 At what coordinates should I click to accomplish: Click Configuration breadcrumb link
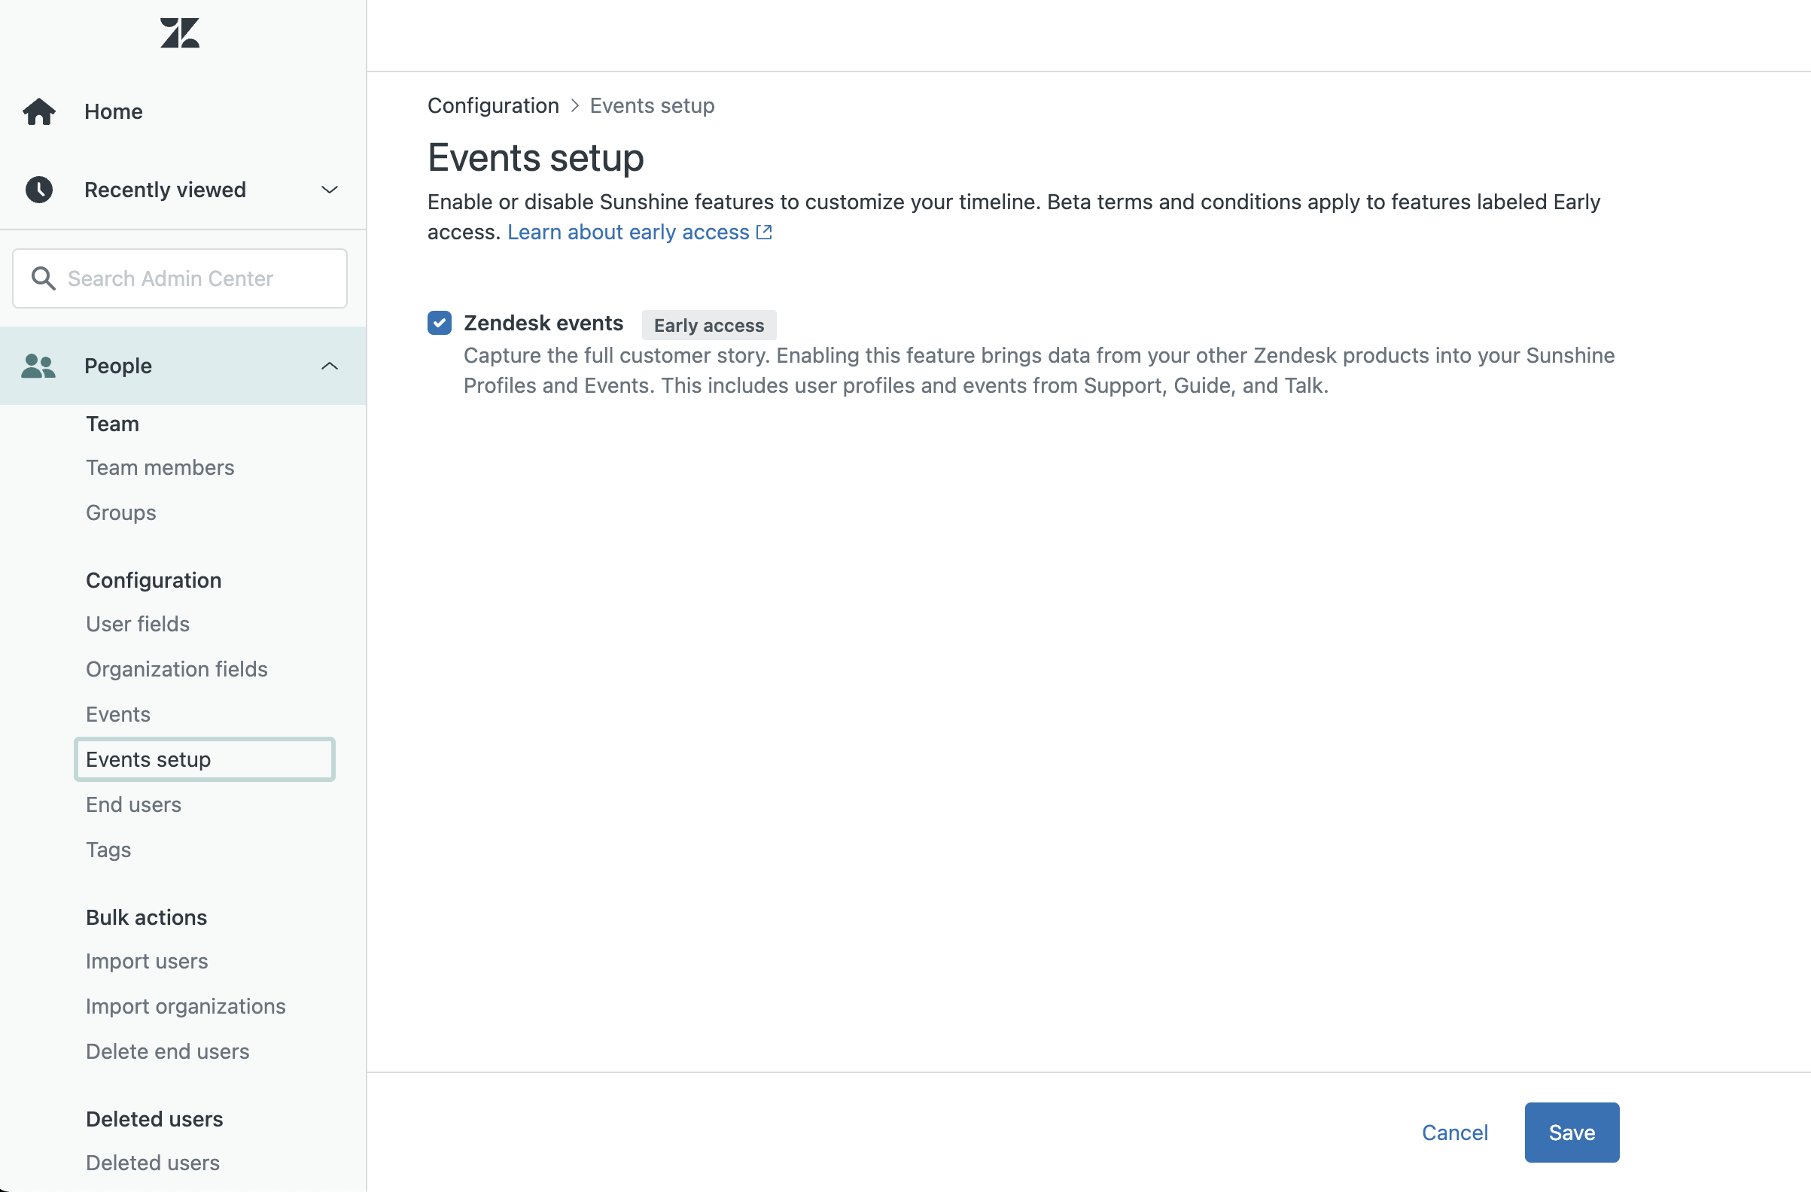[493, 106]
